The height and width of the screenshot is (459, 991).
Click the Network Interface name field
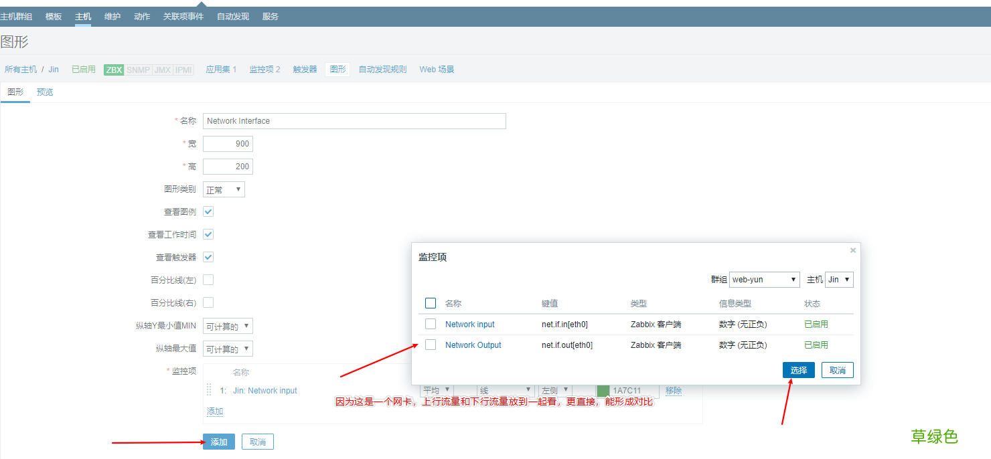click(355, 121)
